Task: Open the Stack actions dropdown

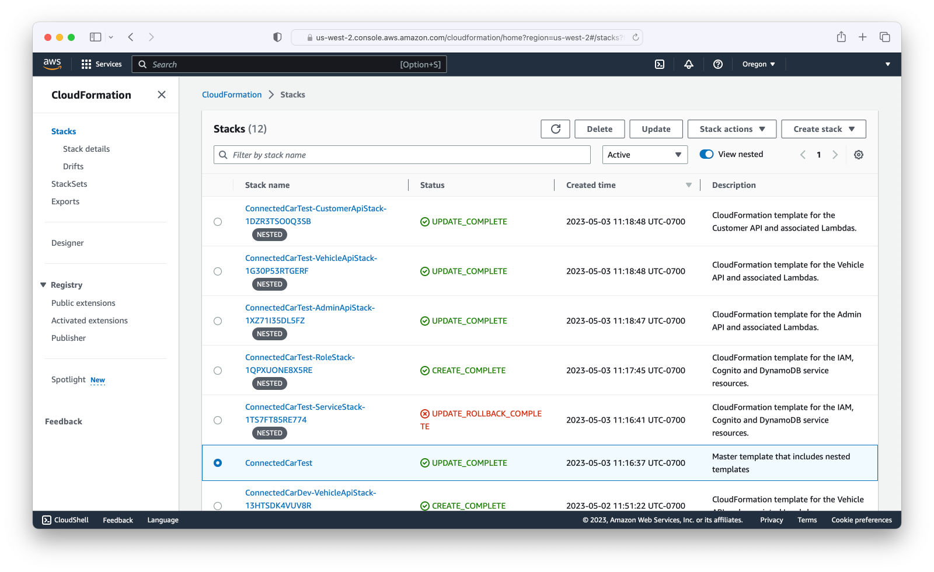Action: pos(732,129)
